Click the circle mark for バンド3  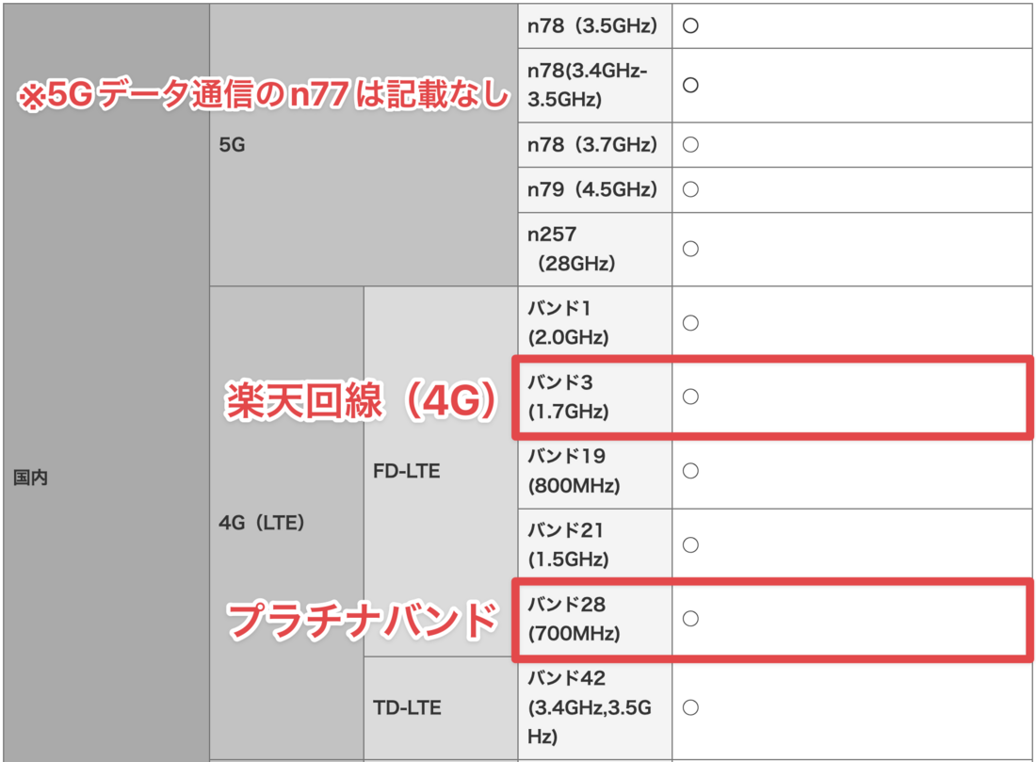(690, 397)
